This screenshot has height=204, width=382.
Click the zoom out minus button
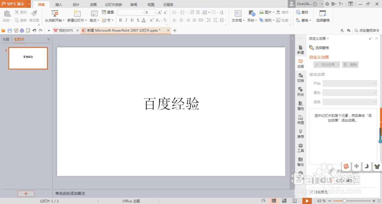point(330,201)
